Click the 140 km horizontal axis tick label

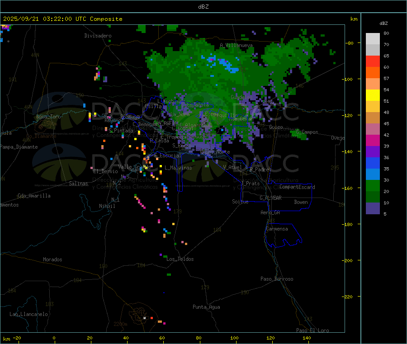pos(307,338)
